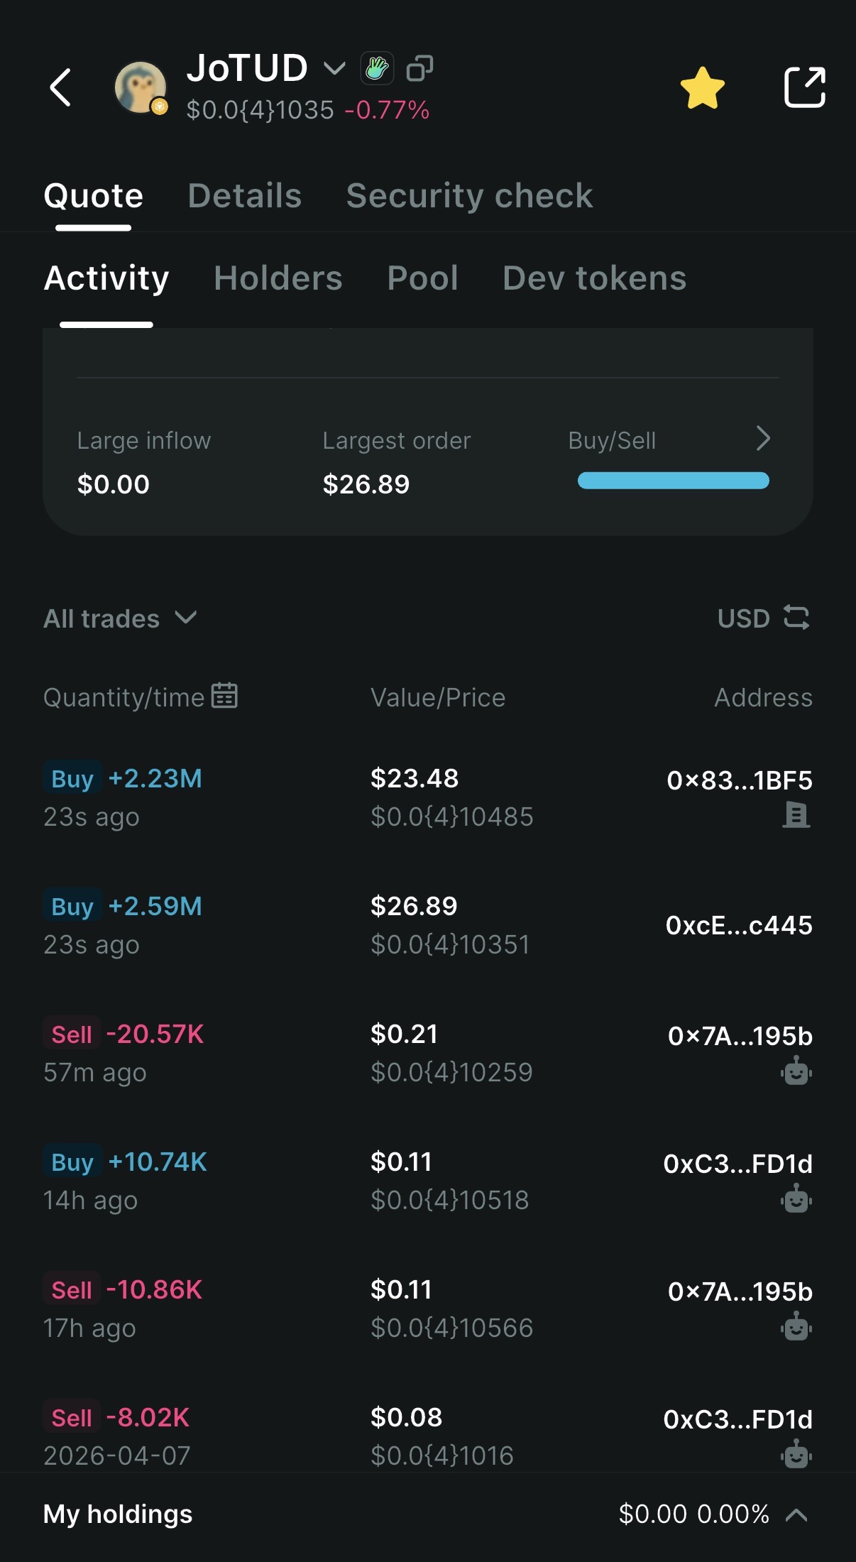Viewport: 856px width, 1562px height.
Task: Open the calendar time filter icon
Action: (224, 696)
